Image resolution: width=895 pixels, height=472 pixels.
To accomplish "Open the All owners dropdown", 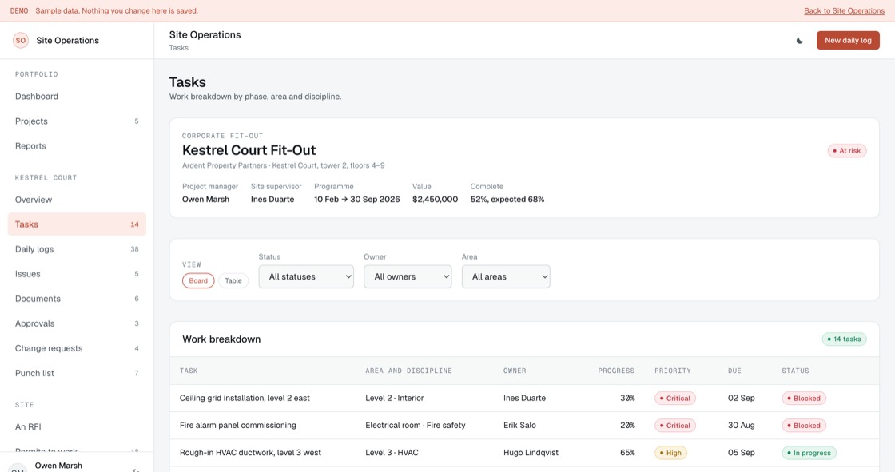I will (408, 277).
